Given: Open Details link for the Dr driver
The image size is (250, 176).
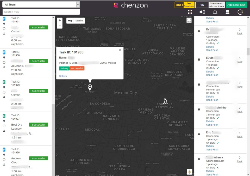Looking at the screenshot, I should point(210,47).
